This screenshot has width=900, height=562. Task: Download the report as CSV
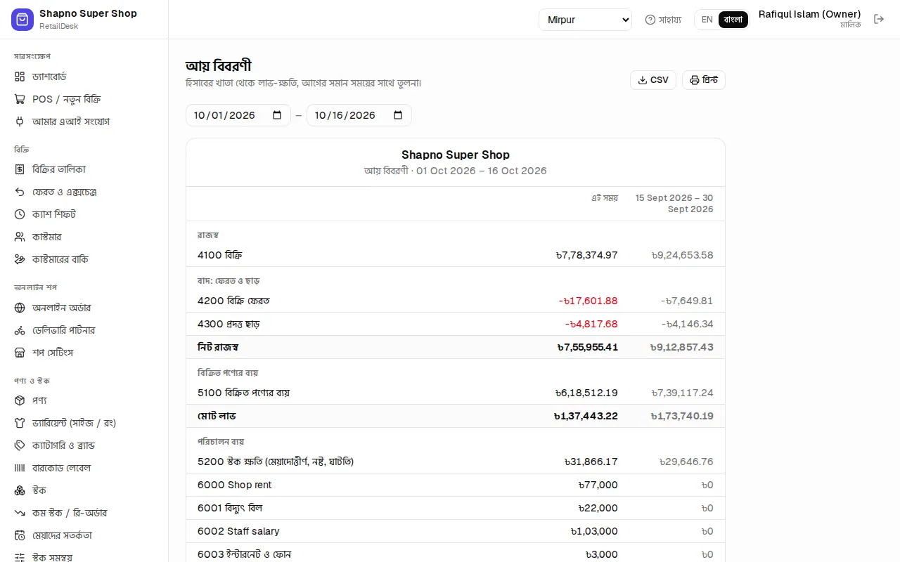653,80
